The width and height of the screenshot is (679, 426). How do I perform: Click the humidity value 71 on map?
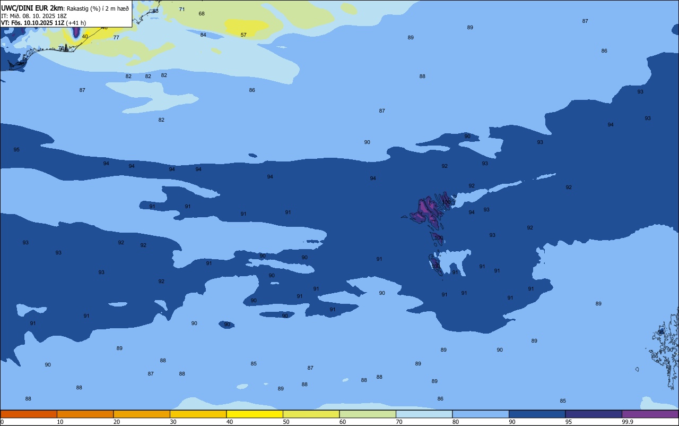(182, 10)
